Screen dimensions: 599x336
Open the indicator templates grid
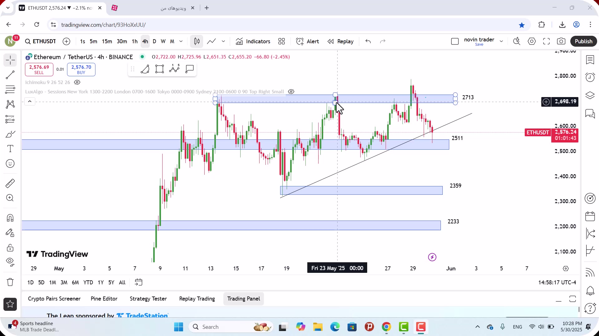point(282,41)
